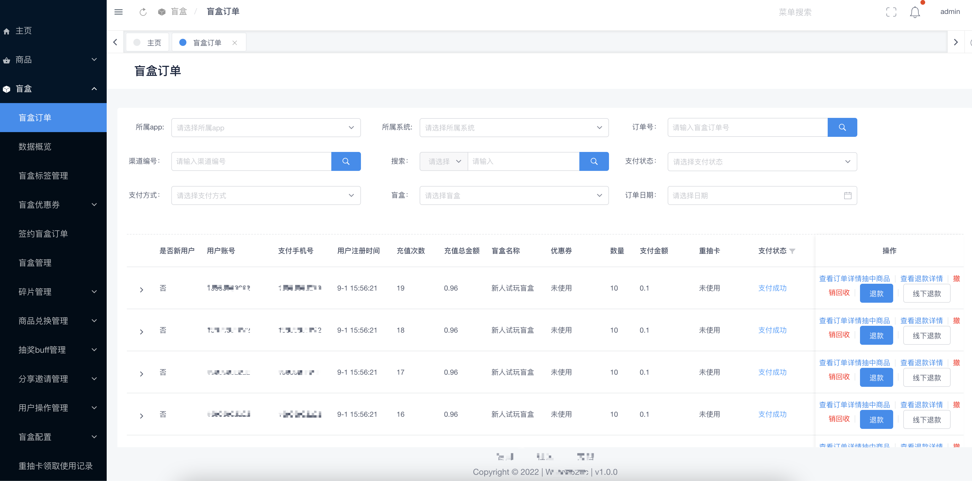
Task: Click 退款 button in row with 19
Action: tap(876, 294)
